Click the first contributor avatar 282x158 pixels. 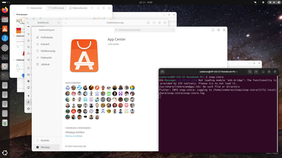pyautogui.click(x=68, y=87)
